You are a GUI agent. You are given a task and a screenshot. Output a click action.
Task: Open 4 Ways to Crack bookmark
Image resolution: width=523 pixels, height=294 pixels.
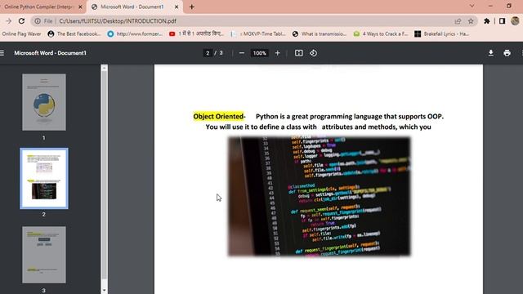[381, 33]
